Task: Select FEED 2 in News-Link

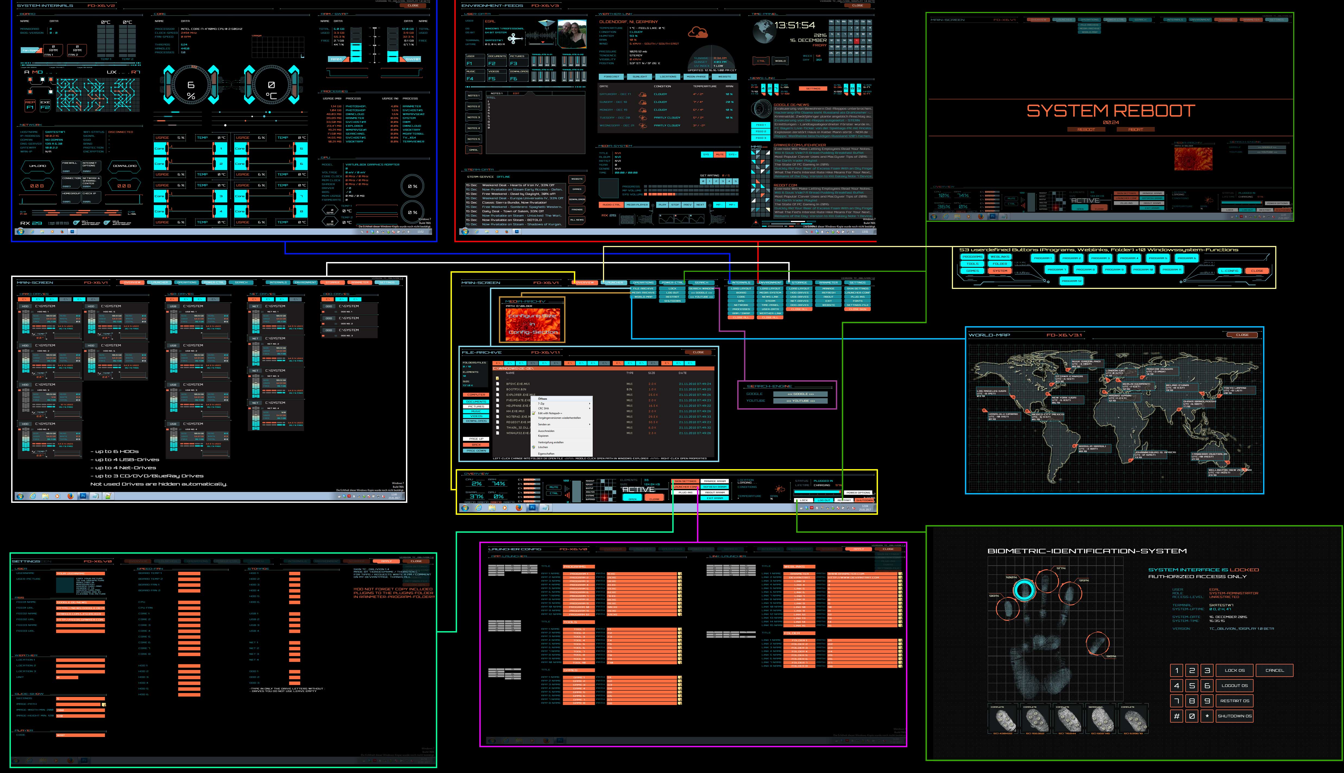Action: tap(761, 132)
